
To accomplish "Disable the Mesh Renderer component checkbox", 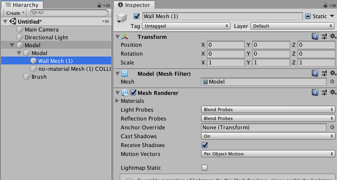I will click(133, 92).
